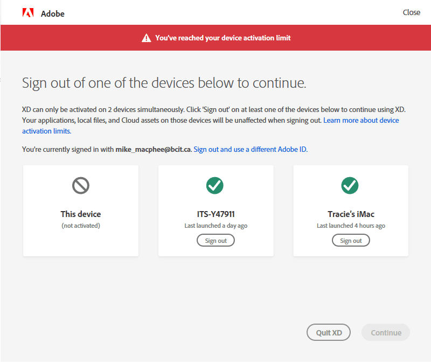Viewport: 431px width, 364px height.
Task: Sign out of the ITS-Y47911 device
Action: (x=216, y=240)
